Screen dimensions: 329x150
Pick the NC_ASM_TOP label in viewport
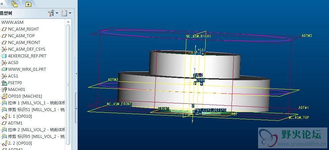299,117
